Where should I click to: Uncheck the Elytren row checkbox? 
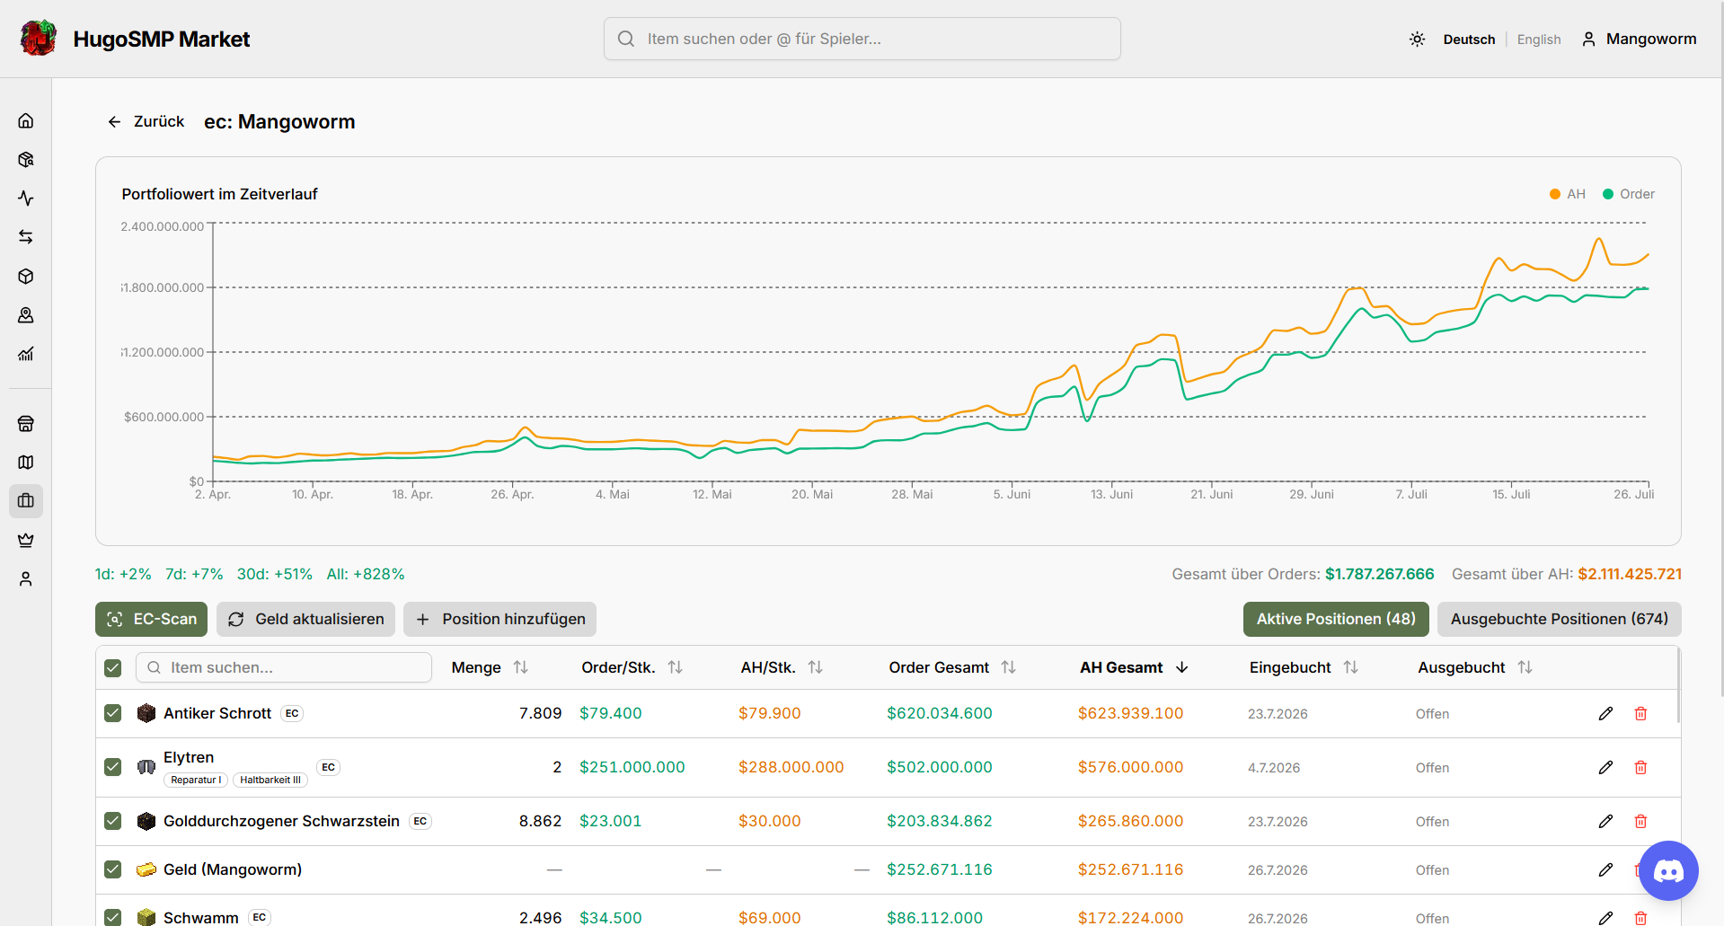(112, 768)
